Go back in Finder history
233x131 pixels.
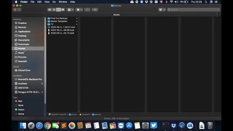tap(15, 10)
